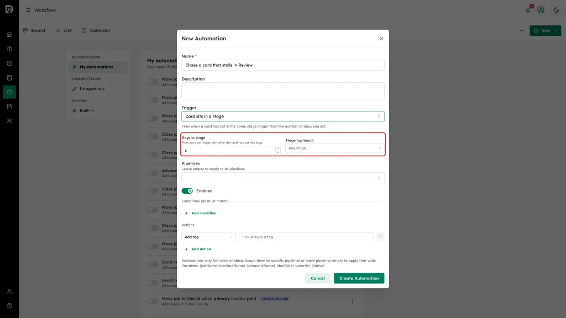Image resolution: width=566 pixels, height=318 pixels.
Task: Open the people/contacts icon in the sidebar
Action: [x=9, y=121]
